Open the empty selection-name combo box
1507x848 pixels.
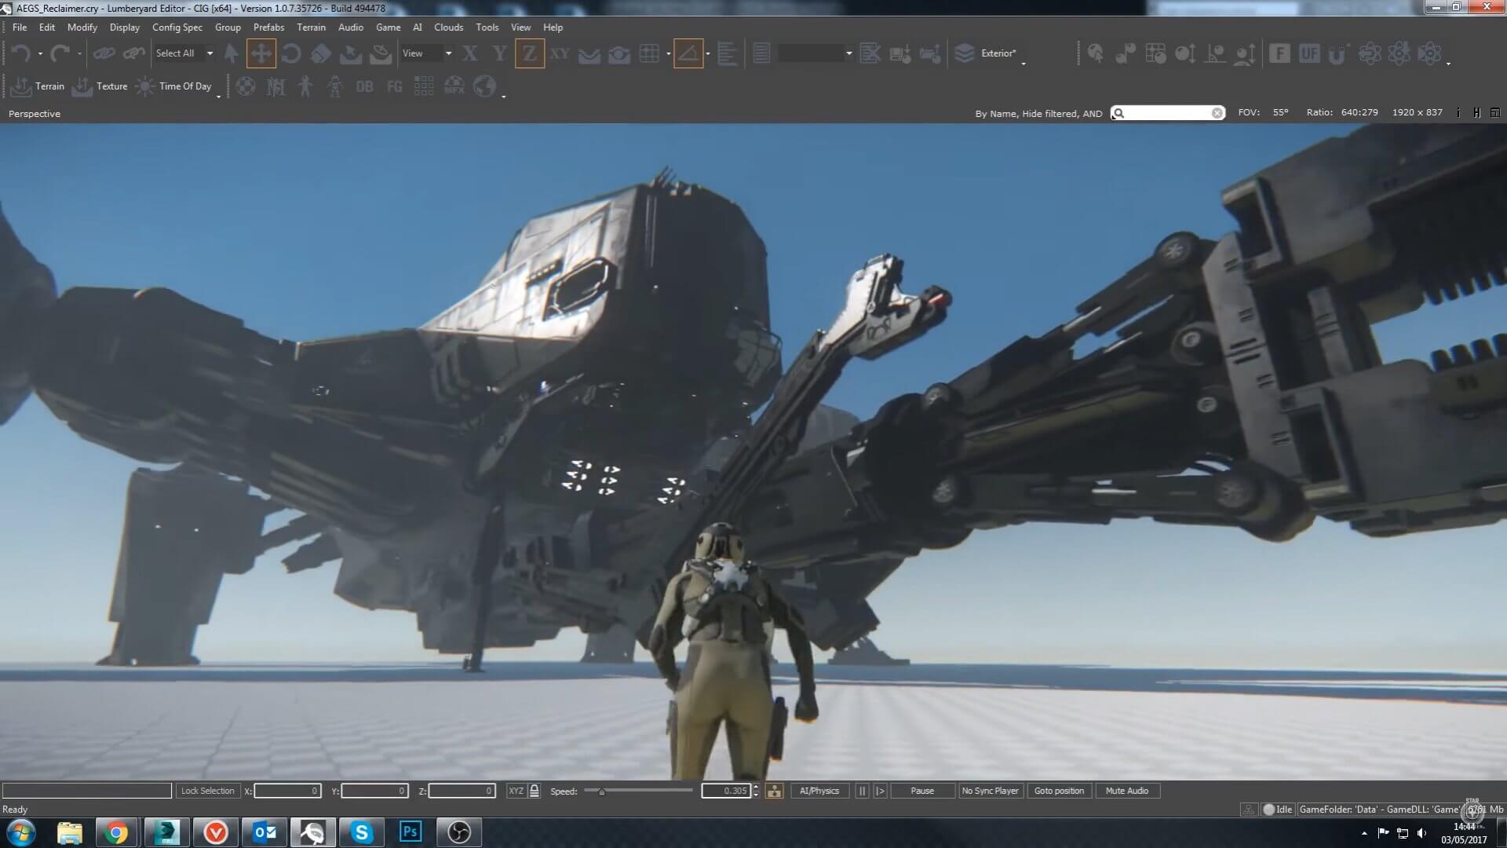pos(816,53)
